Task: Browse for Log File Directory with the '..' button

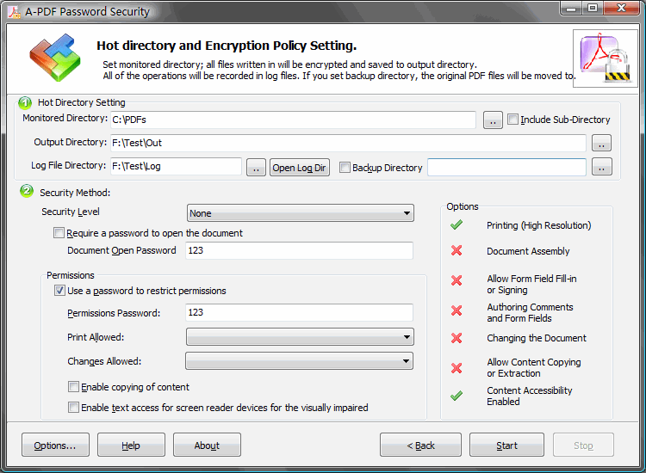Action: coord(257,168)
